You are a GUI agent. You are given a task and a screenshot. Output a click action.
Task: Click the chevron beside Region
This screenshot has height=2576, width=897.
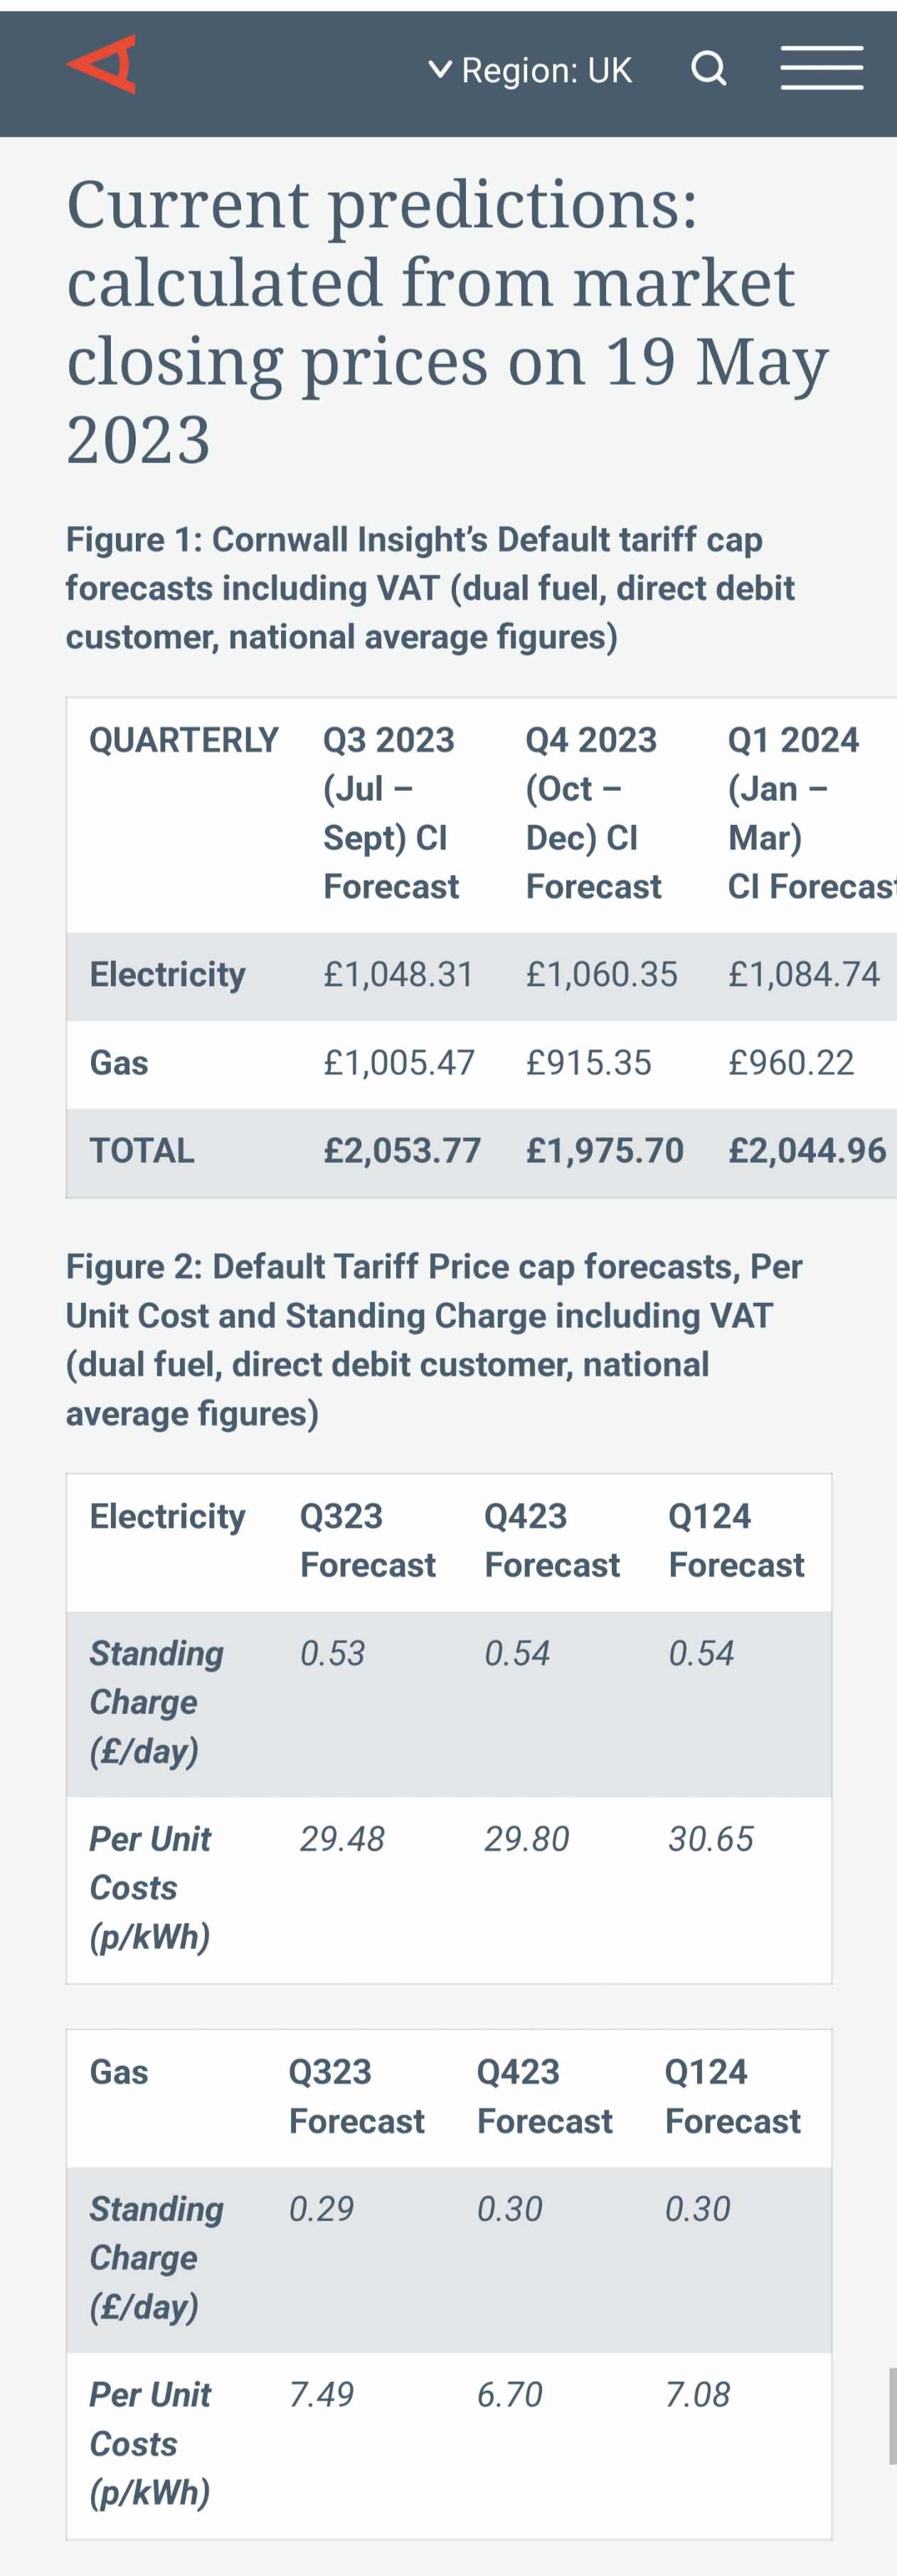[440, 69]
